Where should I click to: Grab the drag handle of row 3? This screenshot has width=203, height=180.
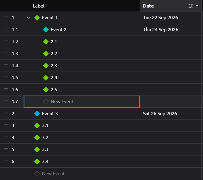tap(6, 125)
